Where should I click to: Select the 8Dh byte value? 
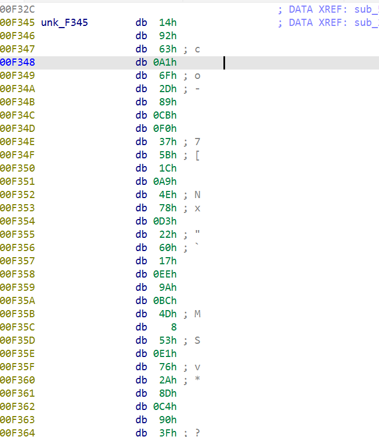(x=168, y=393)
